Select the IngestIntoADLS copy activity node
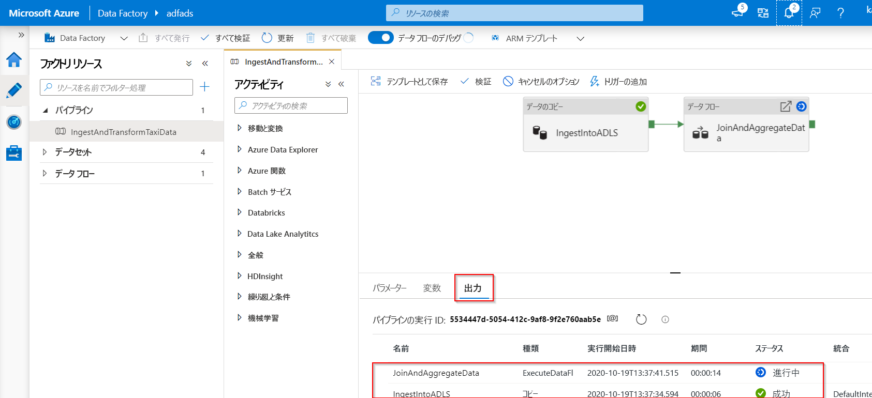The width and height of the screenshot is (872, 398). coord(586,124)
